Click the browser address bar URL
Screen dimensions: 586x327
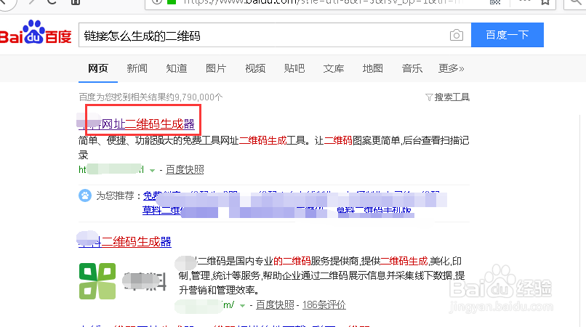pyautogui.click(x=324, y=2)
